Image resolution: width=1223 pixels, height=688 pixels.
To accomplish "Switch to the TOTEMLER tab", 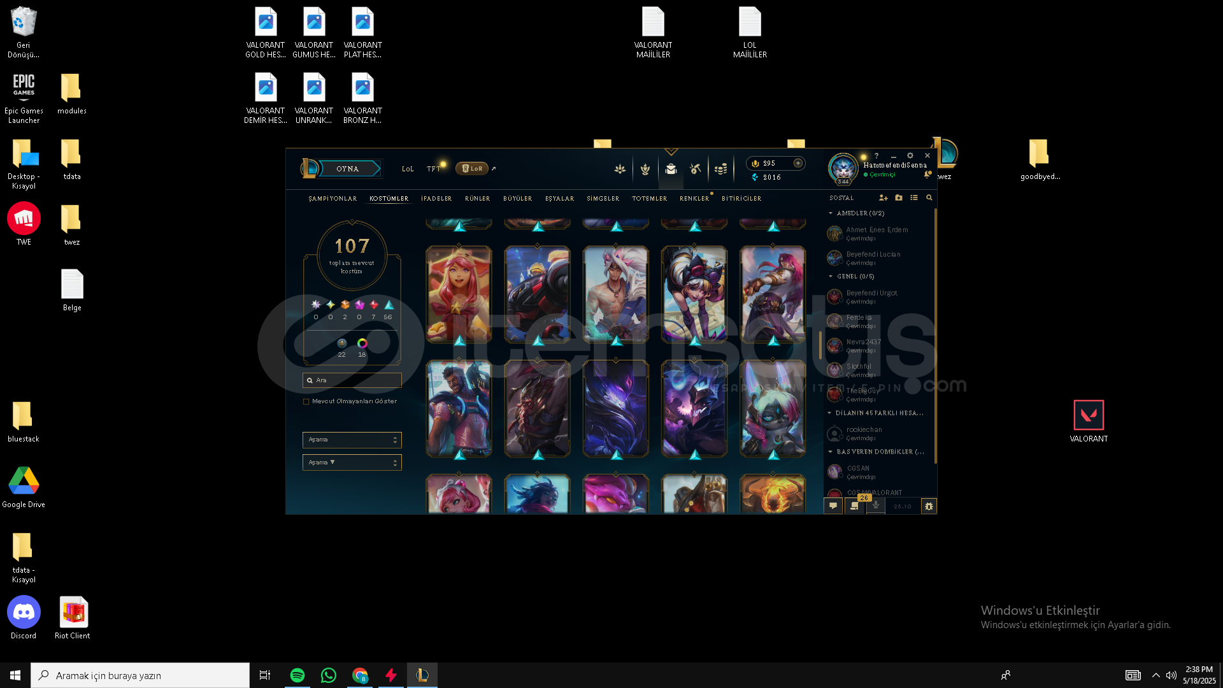I will click(x=650, y=199).
